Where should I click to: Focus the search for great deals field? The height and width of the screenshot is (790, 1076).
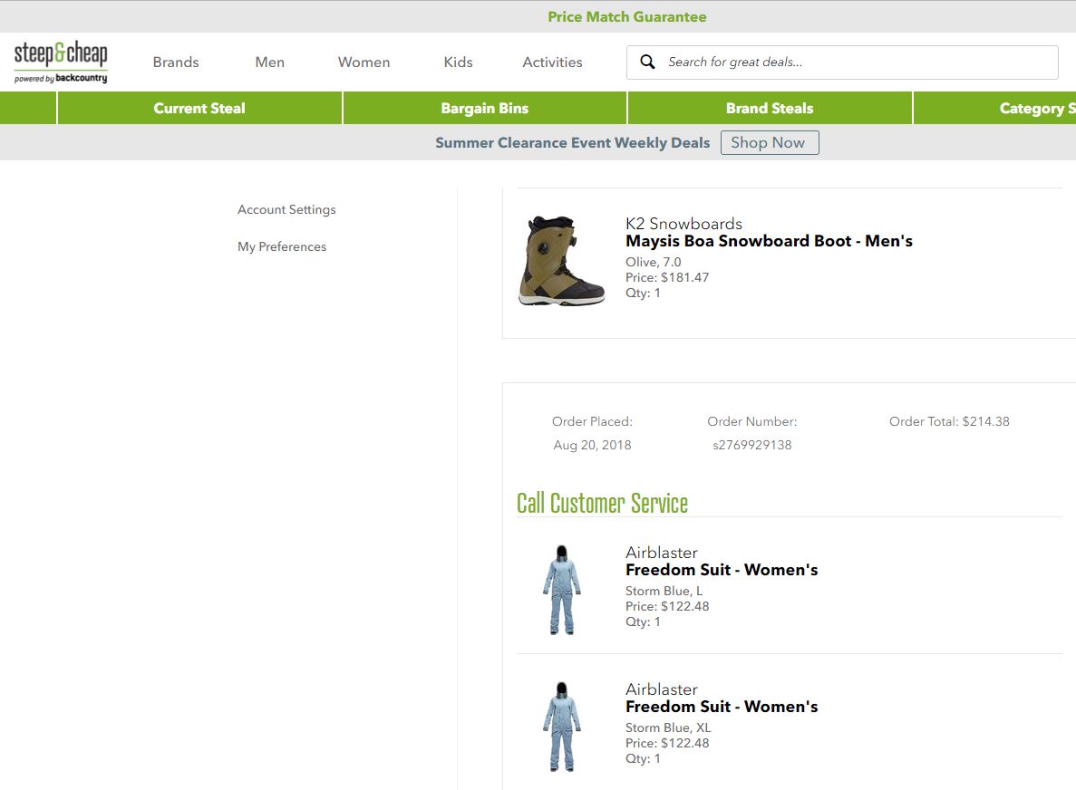coord(842,63)
